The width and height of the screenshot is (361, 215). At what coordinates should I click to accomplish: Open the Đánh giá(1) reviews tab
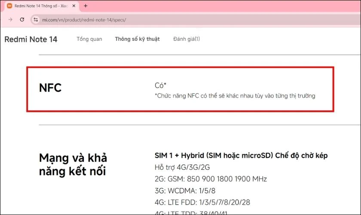click(x=187, y=39)
